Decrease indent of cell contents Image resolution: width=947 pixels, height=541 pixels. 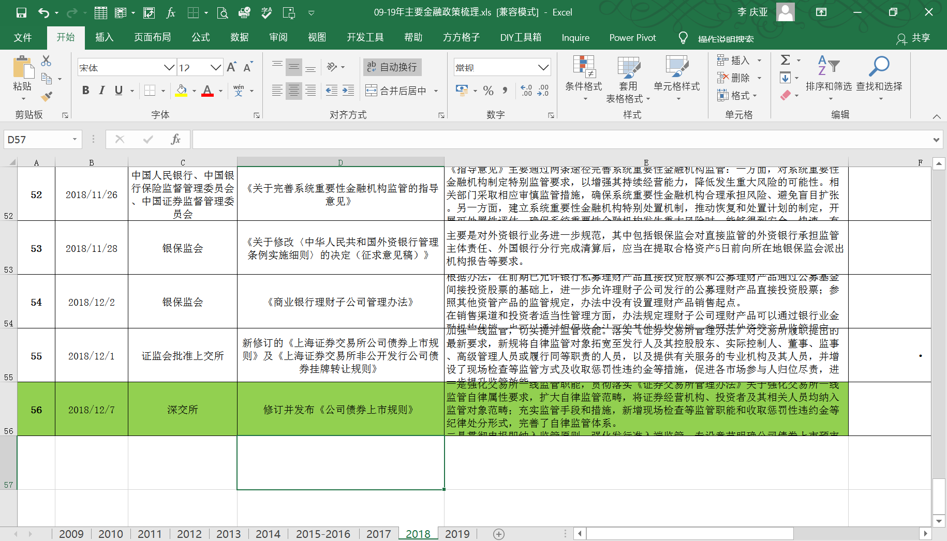pyautogui.click(x=332, y=91)
